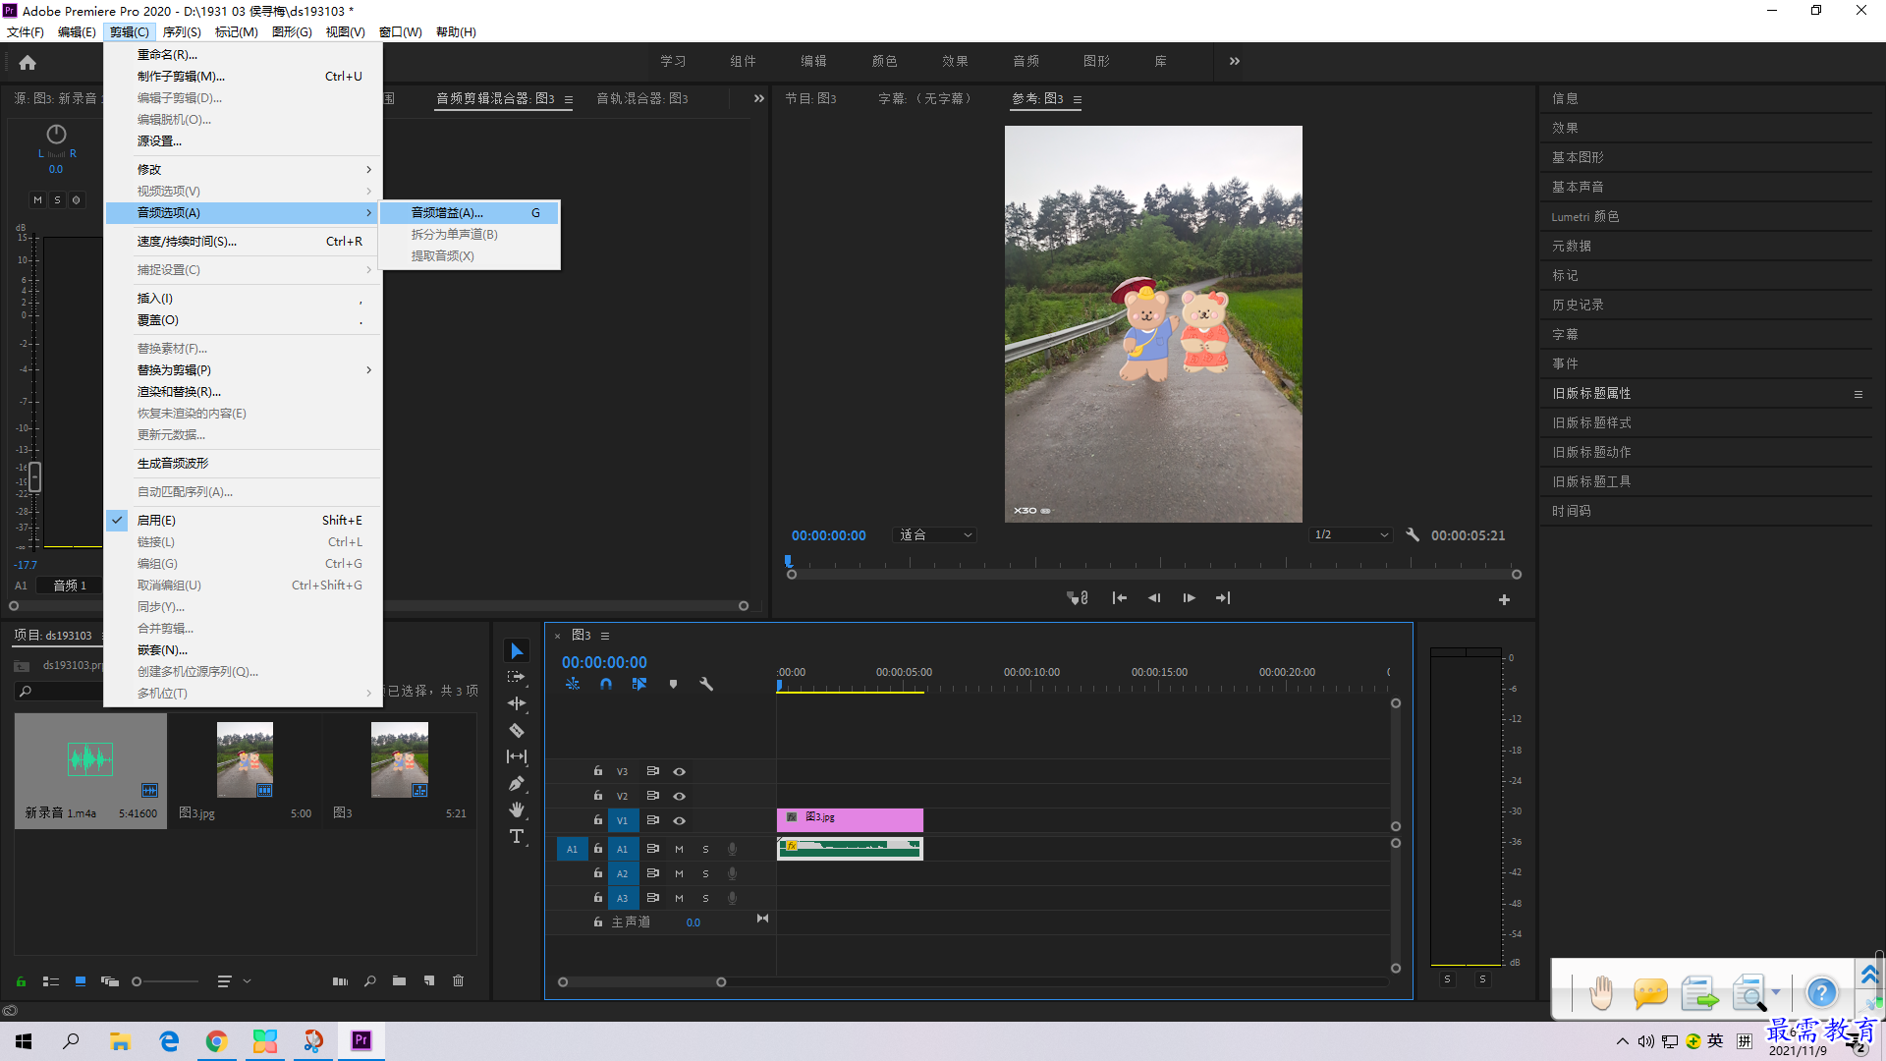Toggle insert sequences as nests button

click(573, 684)
